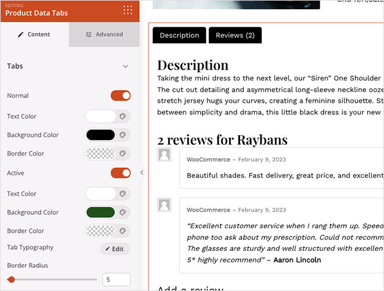The height and width of the screenshot is (291, 384).
Task: Click the second WooCommerce reviewer avatar
Action: (164, 205)
